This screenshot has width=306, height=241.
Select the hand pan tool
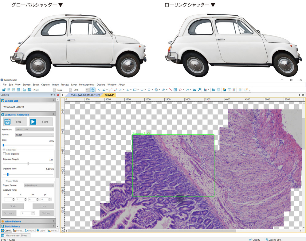click(x=93, y=90)
